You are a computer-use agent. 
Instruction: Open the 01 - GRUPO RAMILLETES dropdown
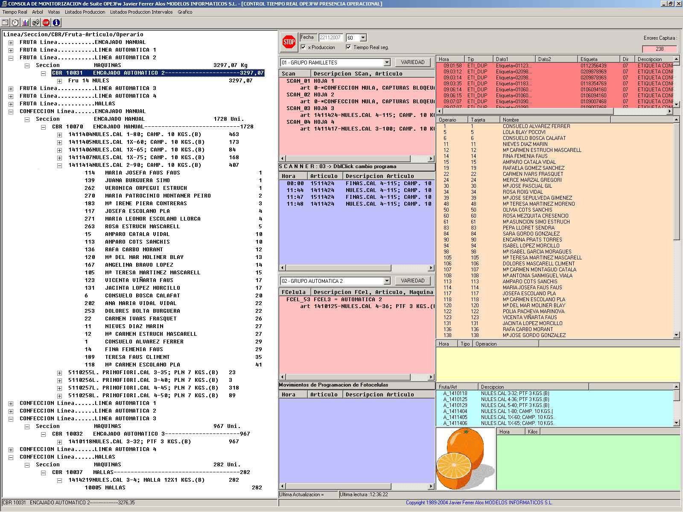coord(387,62)
